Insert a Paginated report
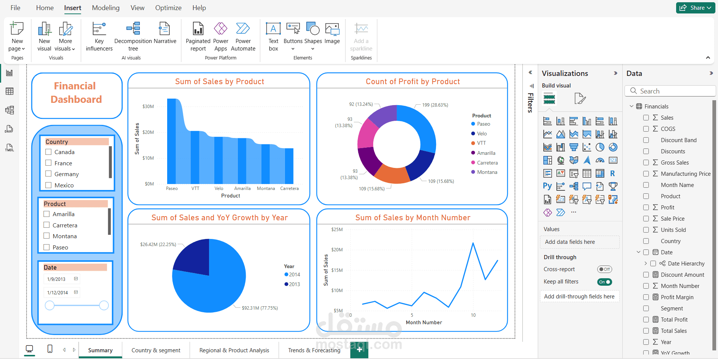 coord(197,36)
